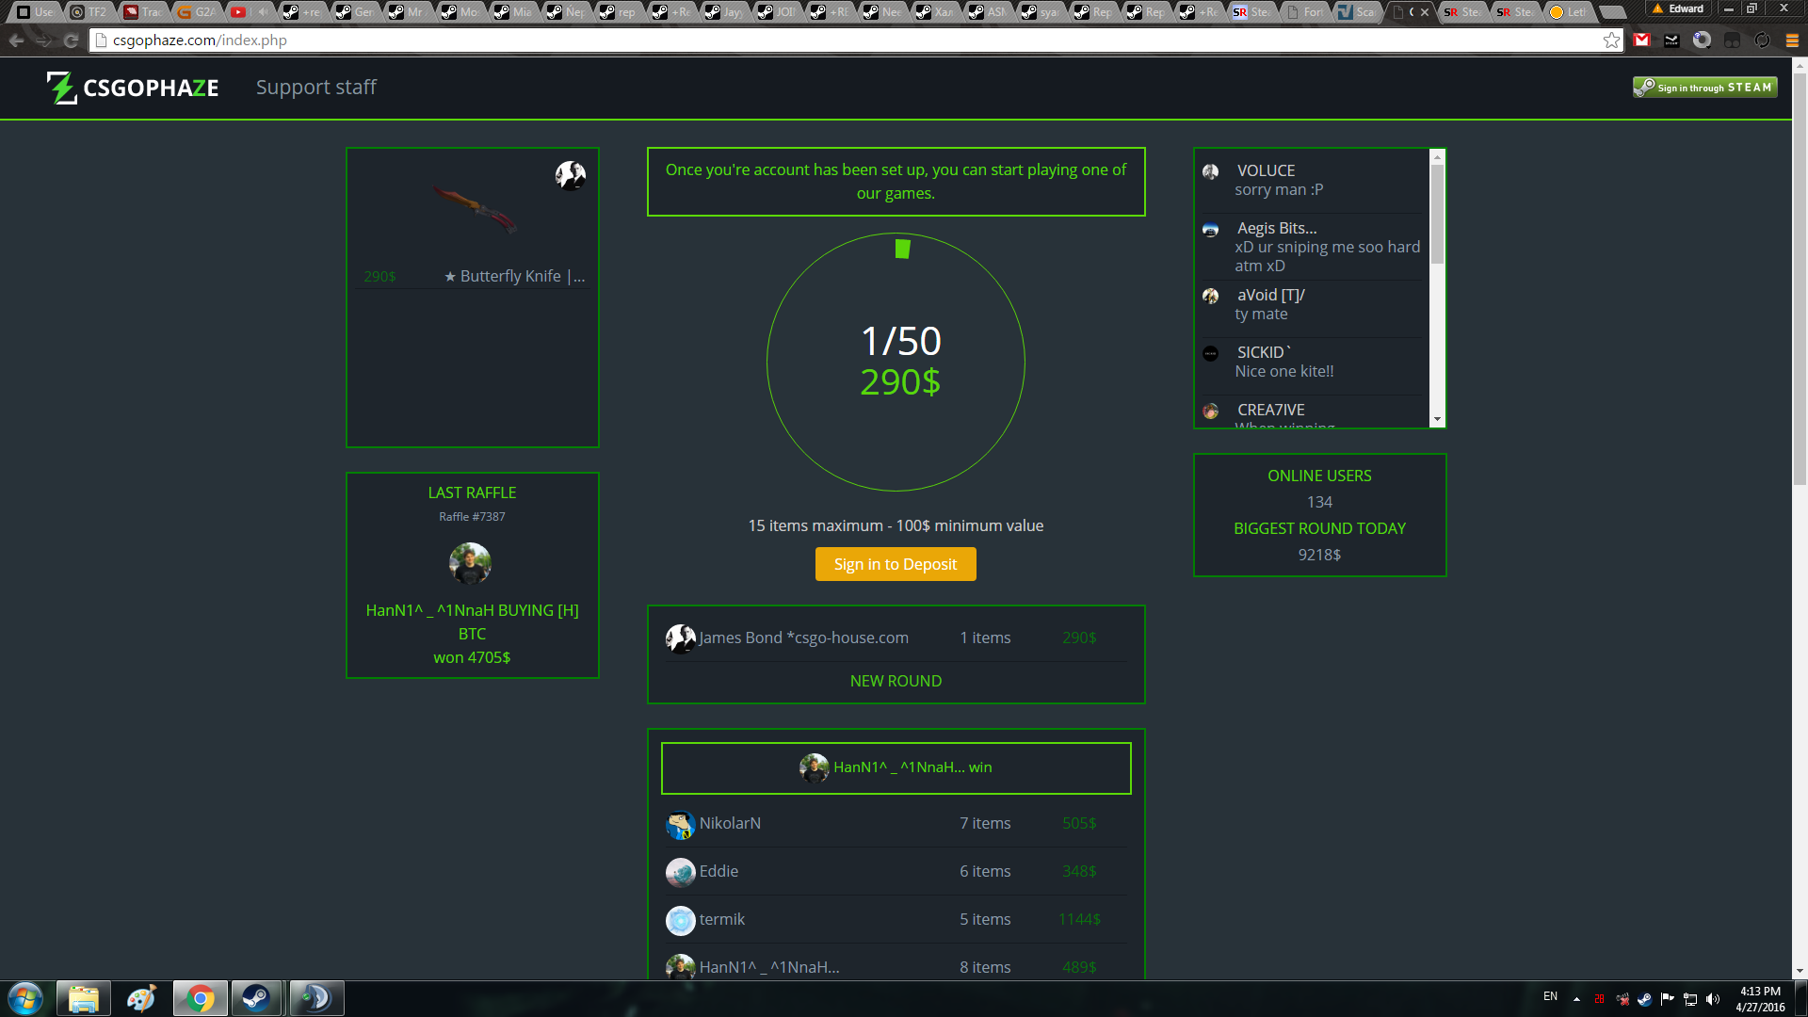
Task: Mute the YouTube tab audio icon
Action: [x=262, y=12]
